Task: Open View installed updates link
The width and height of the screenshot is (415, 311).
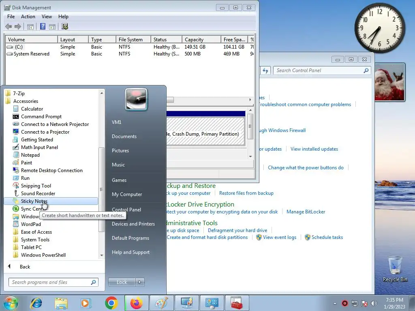Action: [314, 149]
